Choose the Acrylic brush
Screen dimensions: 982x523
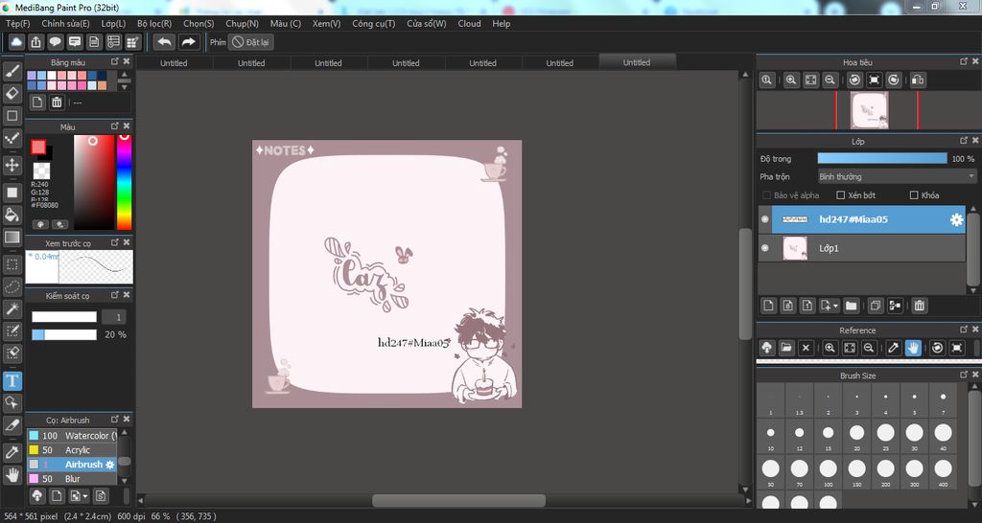(x=72, y=450)
